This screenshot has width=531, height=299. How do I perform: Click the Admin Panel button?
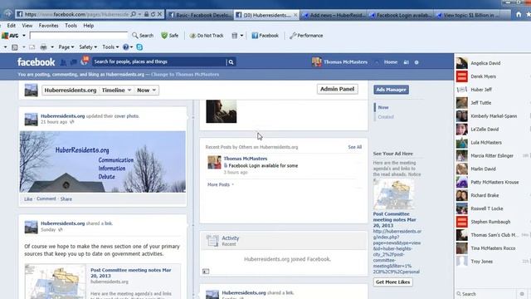point(338,89)
